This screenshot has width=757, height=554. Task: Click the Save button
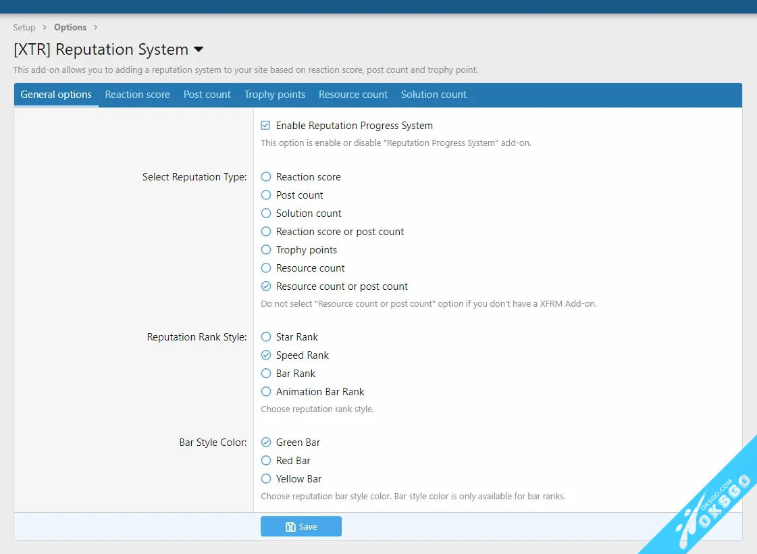tap(301, 526)
